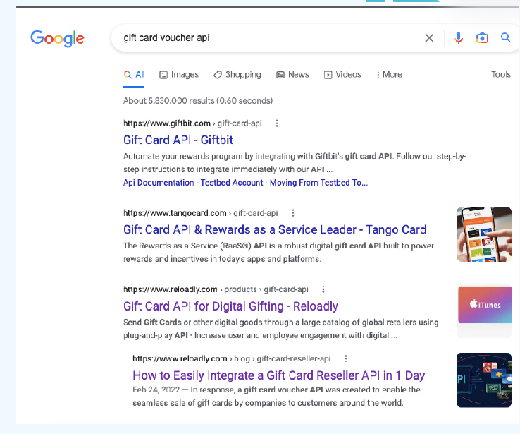Open Tango Card Gift Card API result
Viewport: 520px width, 434px height.
coord(275,230)
